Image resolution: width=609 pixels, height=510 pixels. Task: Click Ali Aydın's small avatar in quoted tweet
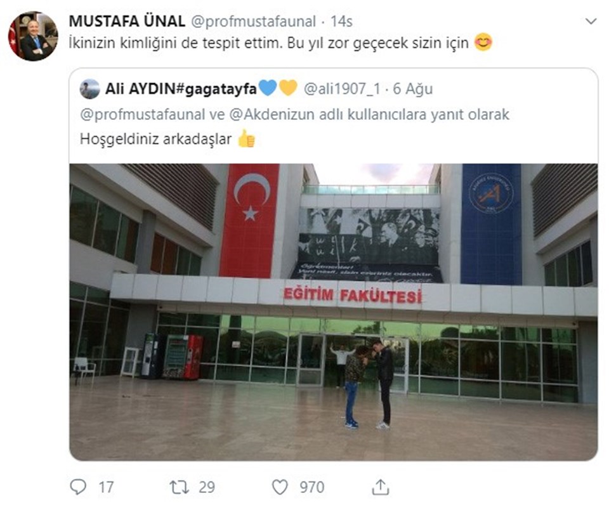[x=89, y=89]
